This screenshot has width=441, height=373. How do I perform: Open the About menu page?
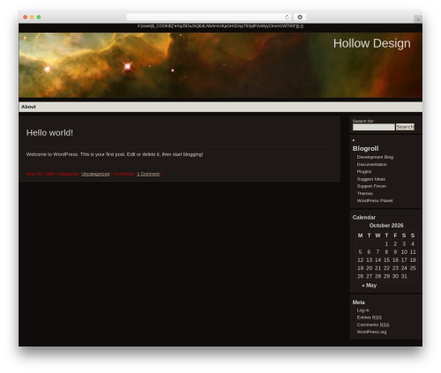click(x=28, y=107)
